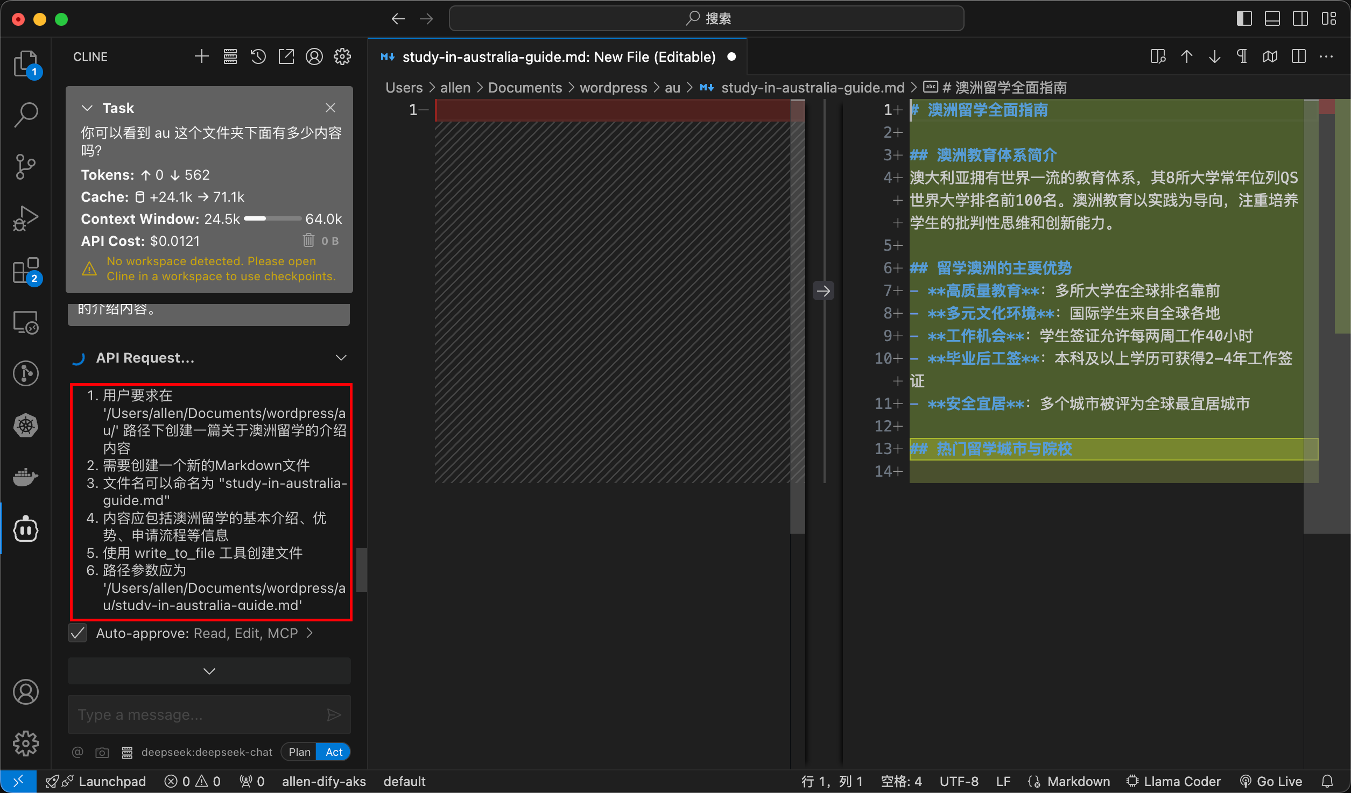Attach an image with the camera icon
Image resolution: width=1351 pixels, height=793 pixels.
(102, 752)
